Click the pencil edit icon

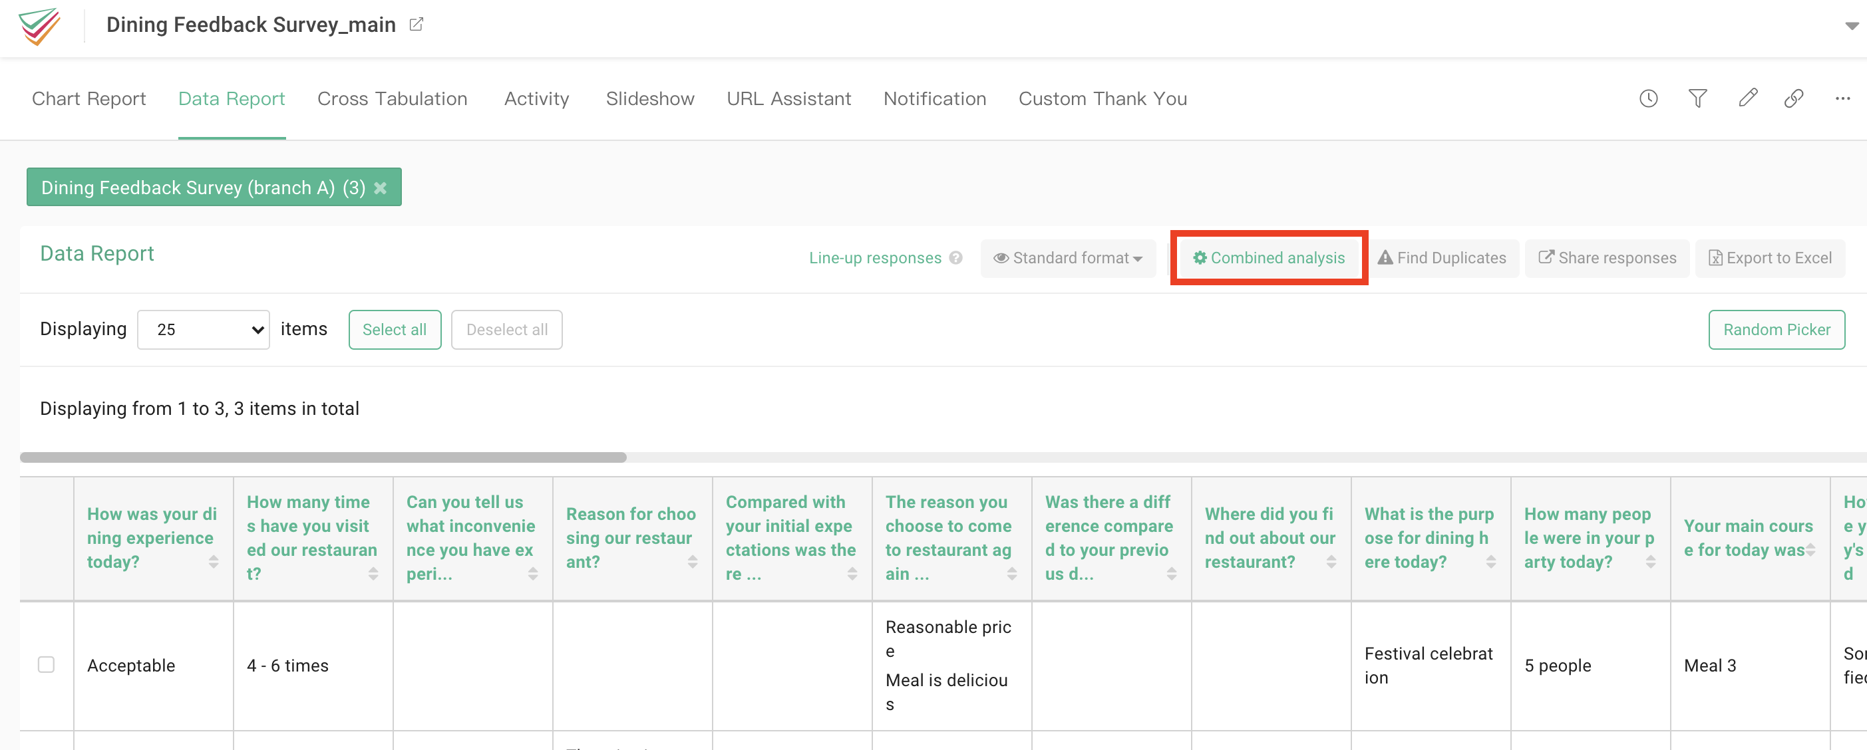tap(1747, 98)
